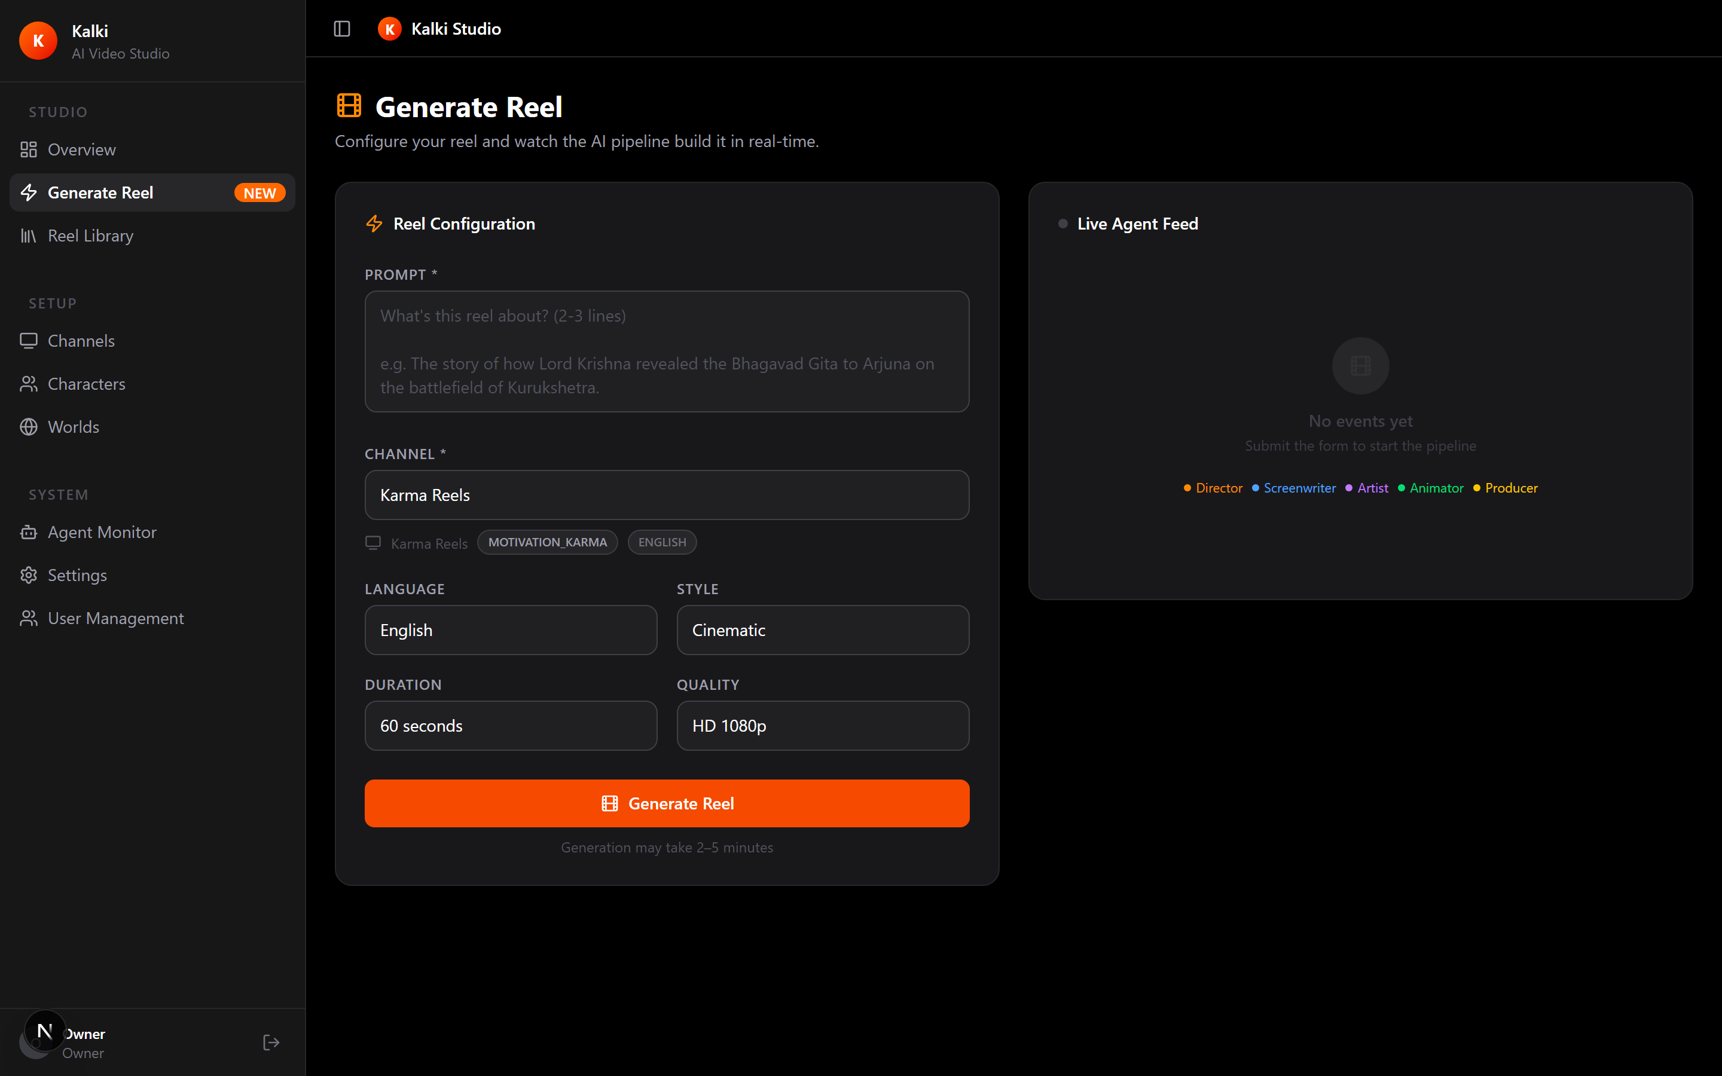Open the Style dropdown set to Cinematic
Screen dimensions: 1722x1076
click(x=823, y=630)
